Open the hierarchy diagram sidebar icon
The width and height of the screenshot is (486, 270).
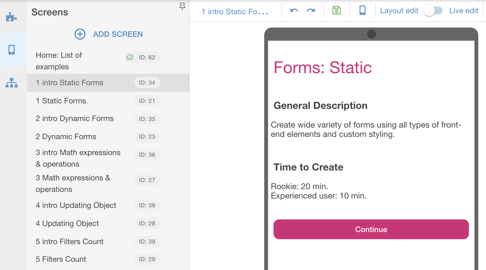coord(12,83)
